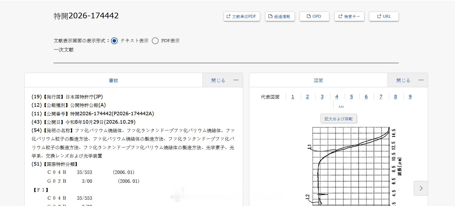The image size is (455, 206).
Task: Open drawing link 9
Action: point(410,97)
